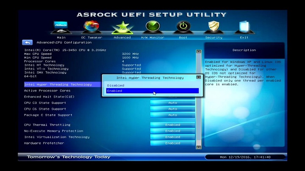
Task: Select CPU Thermal Throttling label
Action: click(47, 125)
